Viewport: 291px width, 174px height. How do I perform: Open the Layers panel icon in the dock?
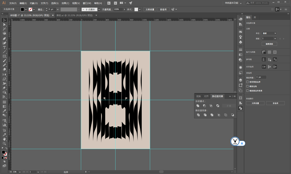click(x=241, y=80)
